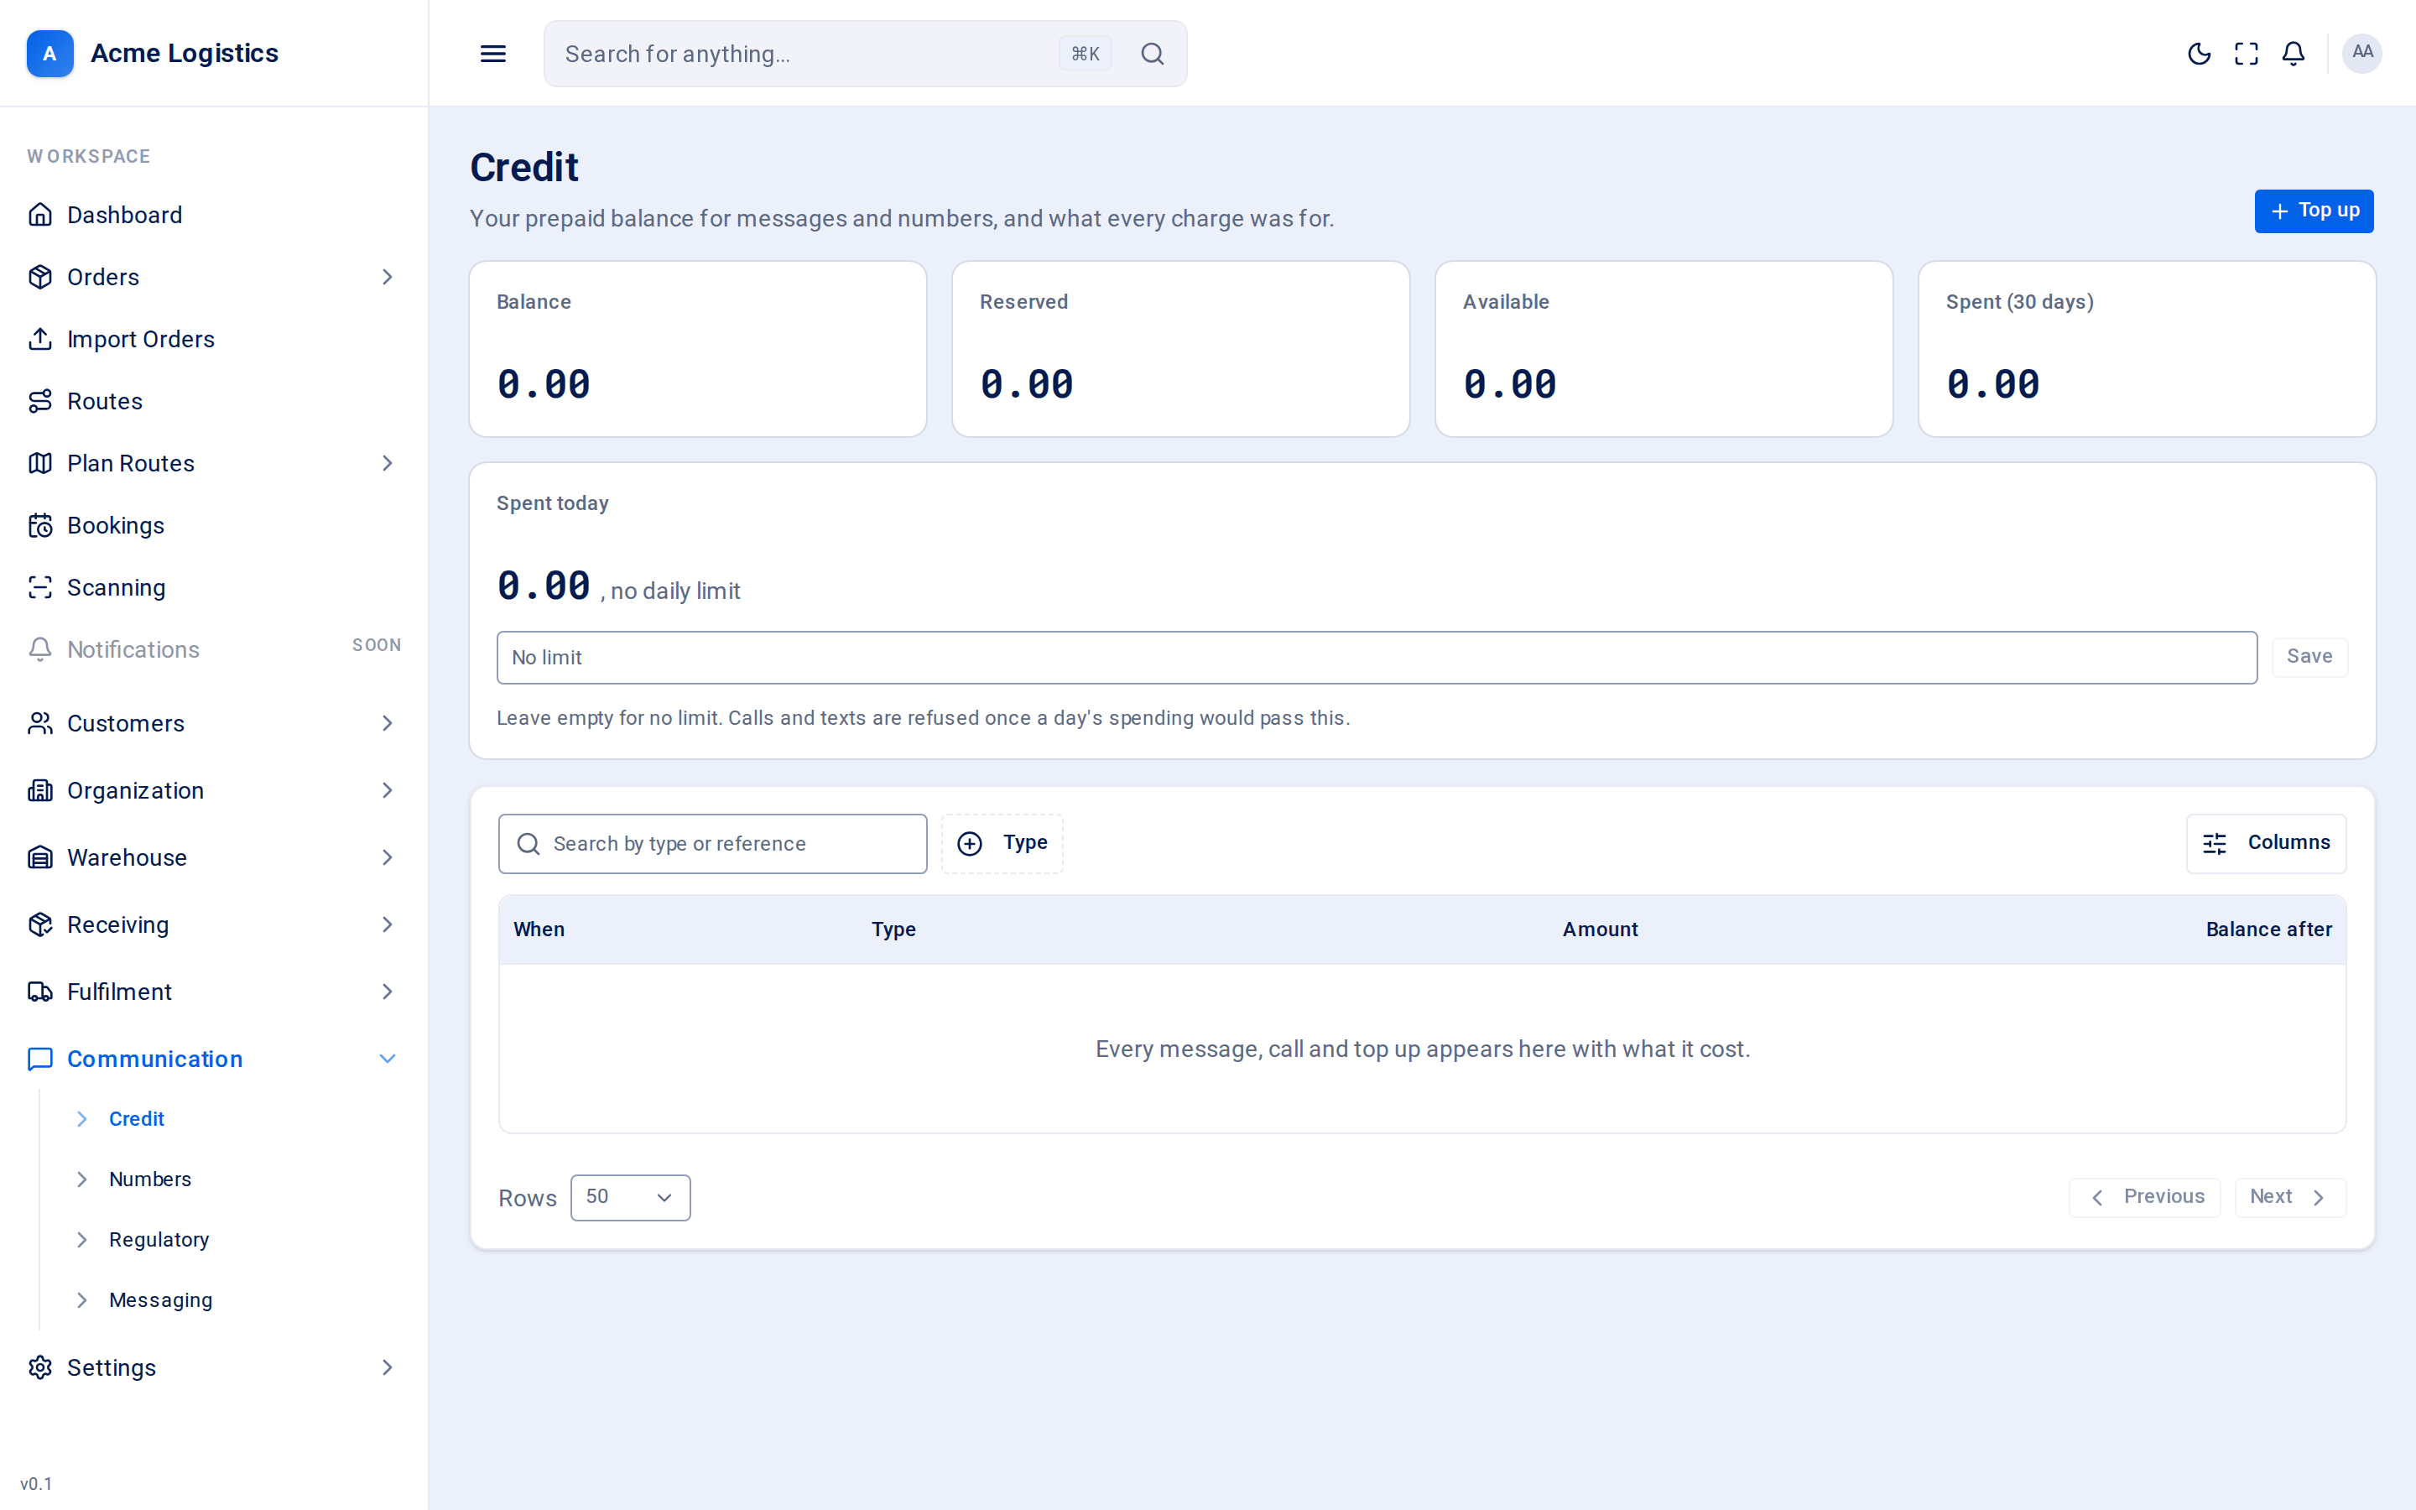This screenshot has width=2416, height=1510.
Task: Open the Messaging submenu item
Action: (x=161, y=1300)
